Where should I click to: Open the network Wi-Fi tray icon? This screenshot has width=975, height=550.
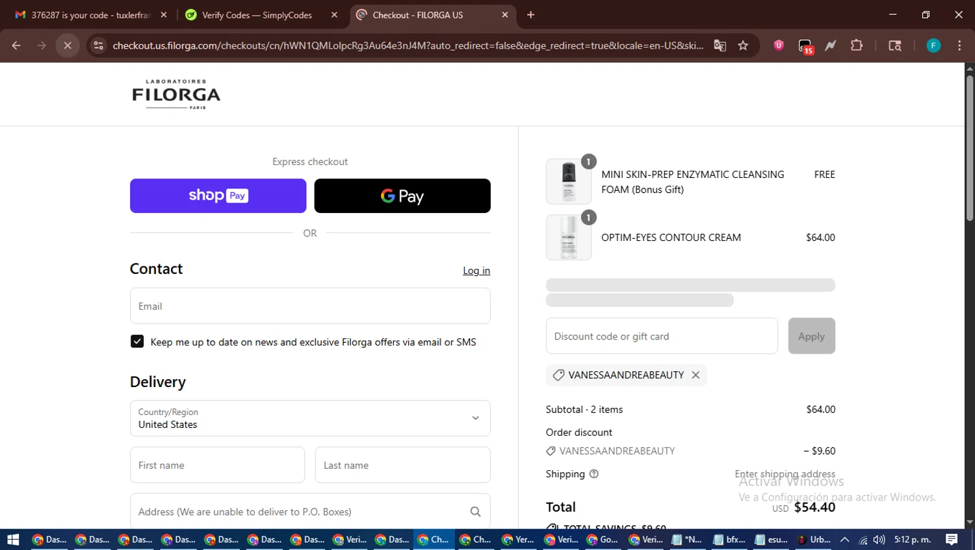(x=863, y=540)
